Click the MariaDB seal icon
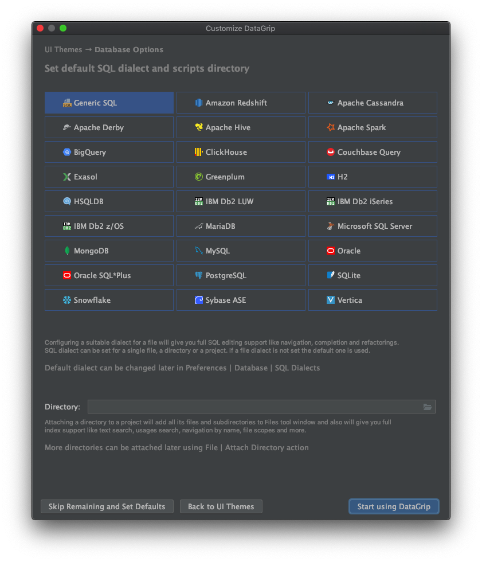Viewport: 482px width, 562px height. (199, 226)
